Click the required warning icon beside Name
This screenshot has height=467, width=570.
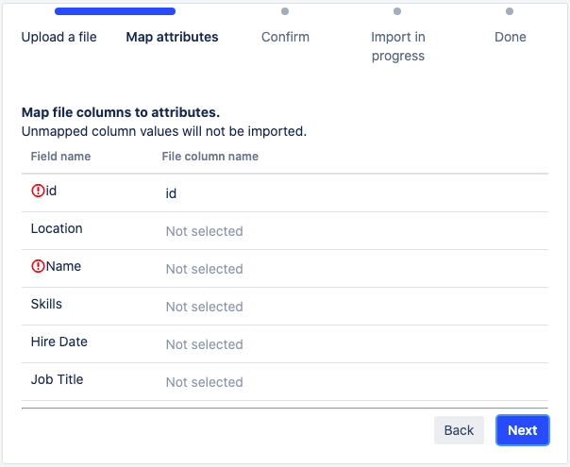point(38,267)
